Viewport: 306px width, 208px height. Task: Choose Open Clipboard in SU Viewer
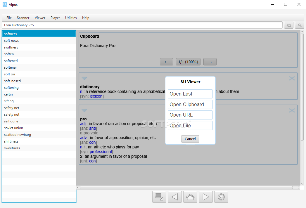(190, 104)
